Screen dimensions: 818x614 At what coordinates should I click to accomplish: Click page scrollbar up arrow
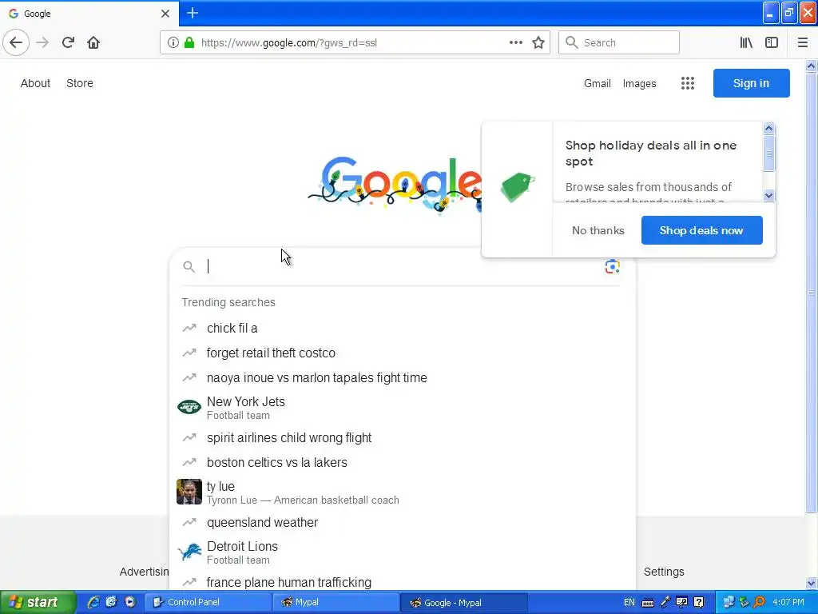click(x=812, y=66)
